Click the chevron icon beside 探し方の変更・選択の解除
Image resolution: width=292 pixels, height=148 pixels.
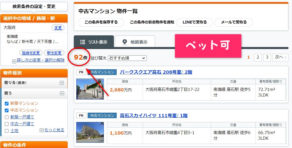14,61
